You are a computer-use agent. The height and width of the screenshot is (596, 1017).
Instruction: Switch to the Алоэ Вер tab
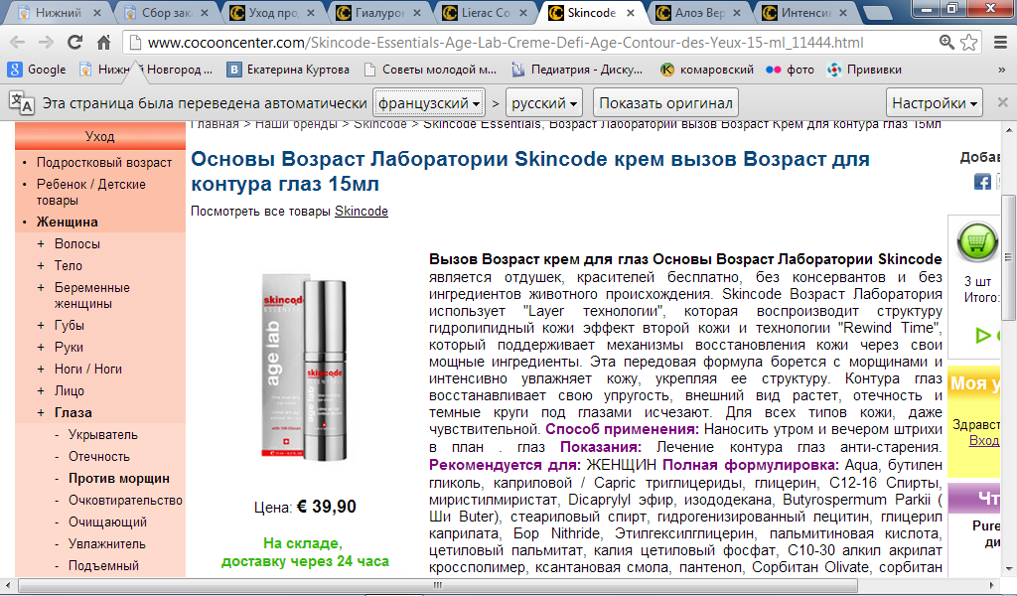pyautogui.click(x=697, y=12)
